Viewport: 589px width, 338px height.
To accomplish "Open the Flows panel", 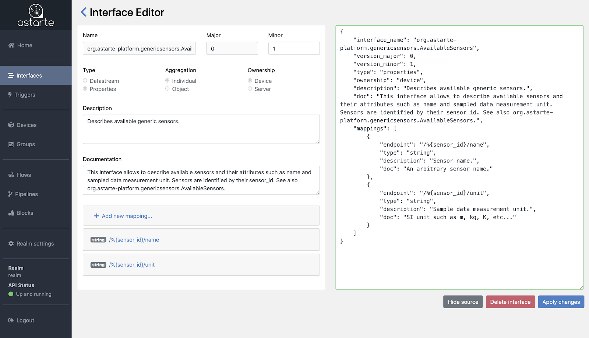I will coord(23,175).
